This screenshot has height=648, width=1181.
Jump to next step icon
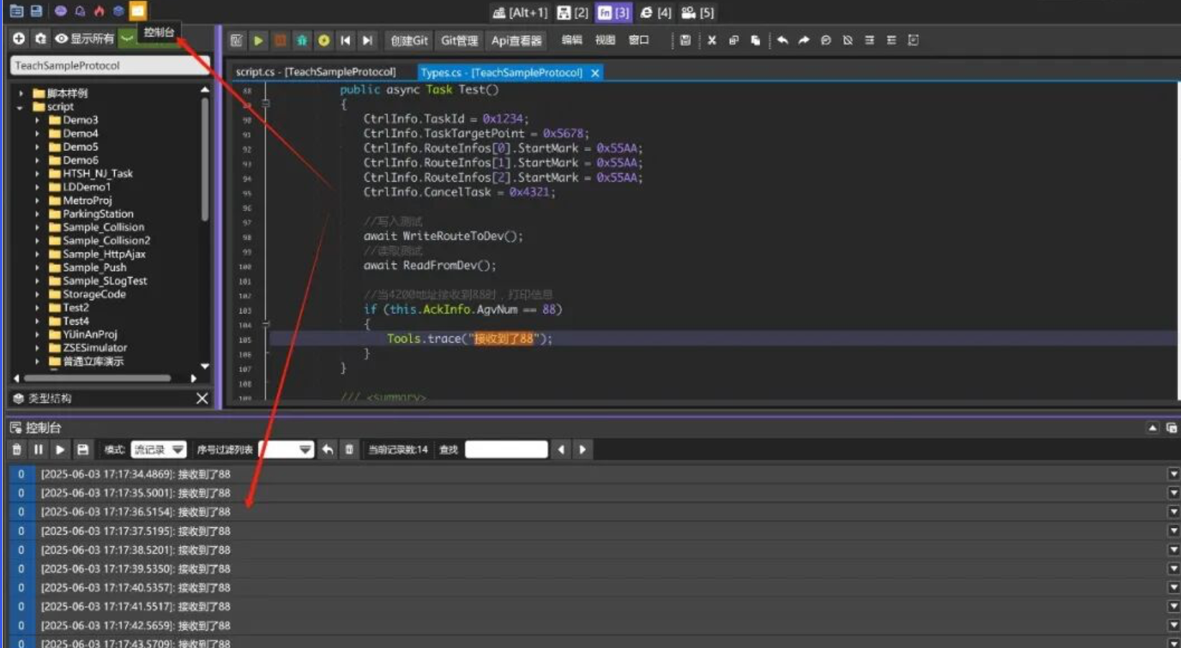point(368,41)
